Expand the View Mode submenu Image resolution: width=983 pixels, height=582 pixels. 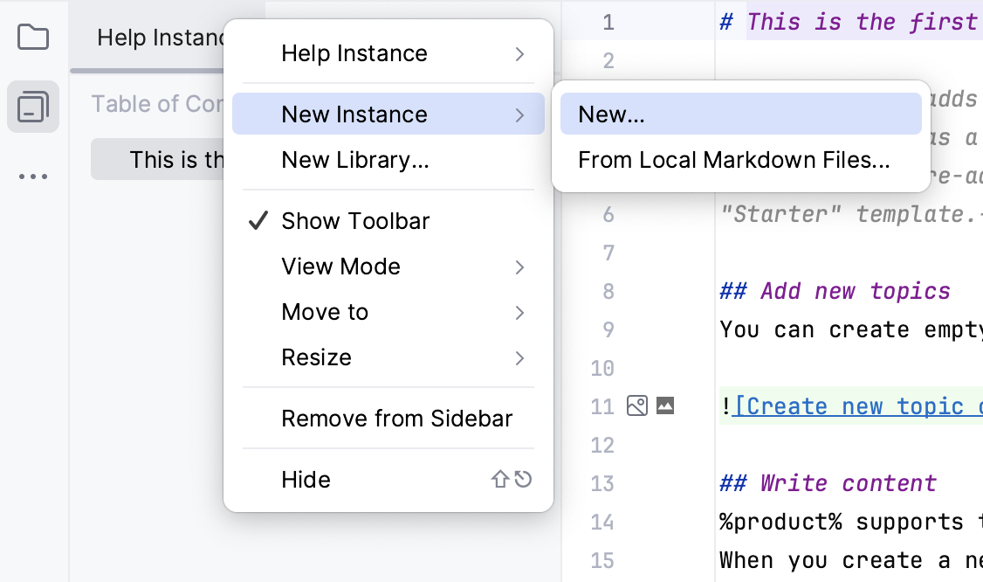(341, 267)
